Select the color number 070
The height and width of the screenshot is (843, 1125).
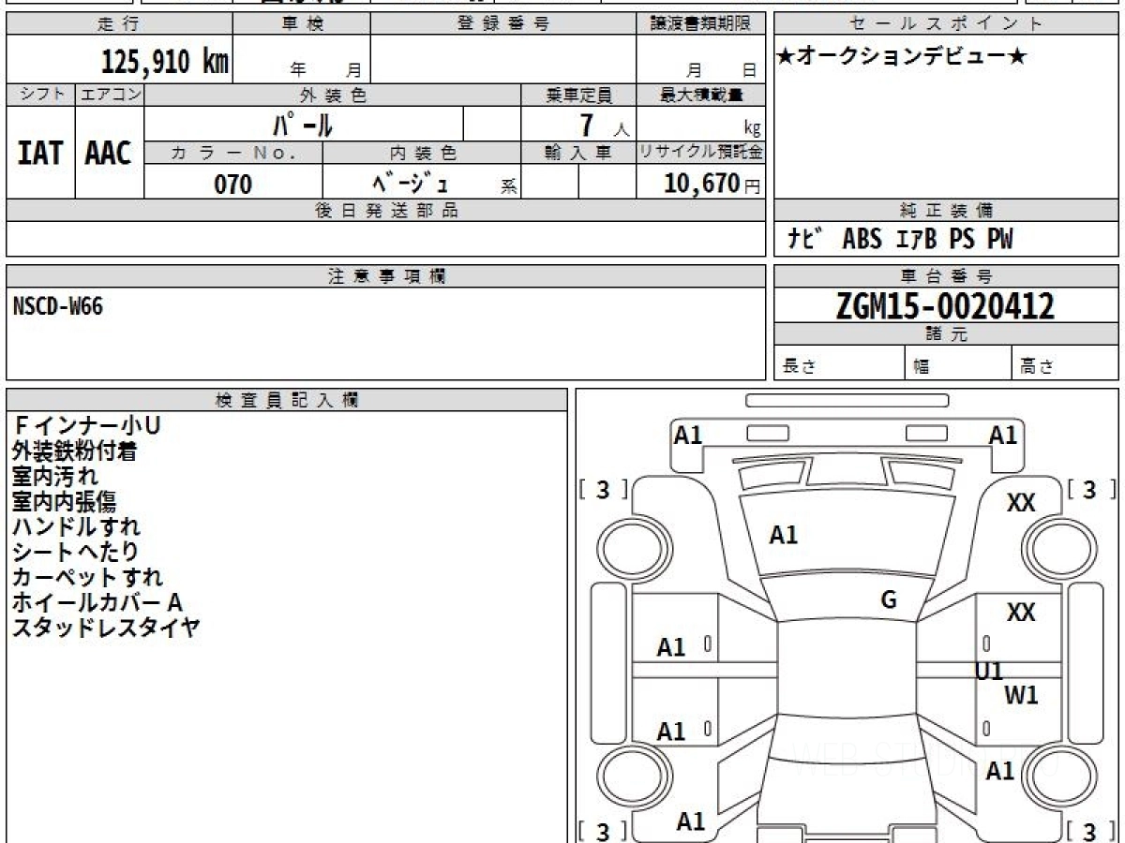pos(233,184)
